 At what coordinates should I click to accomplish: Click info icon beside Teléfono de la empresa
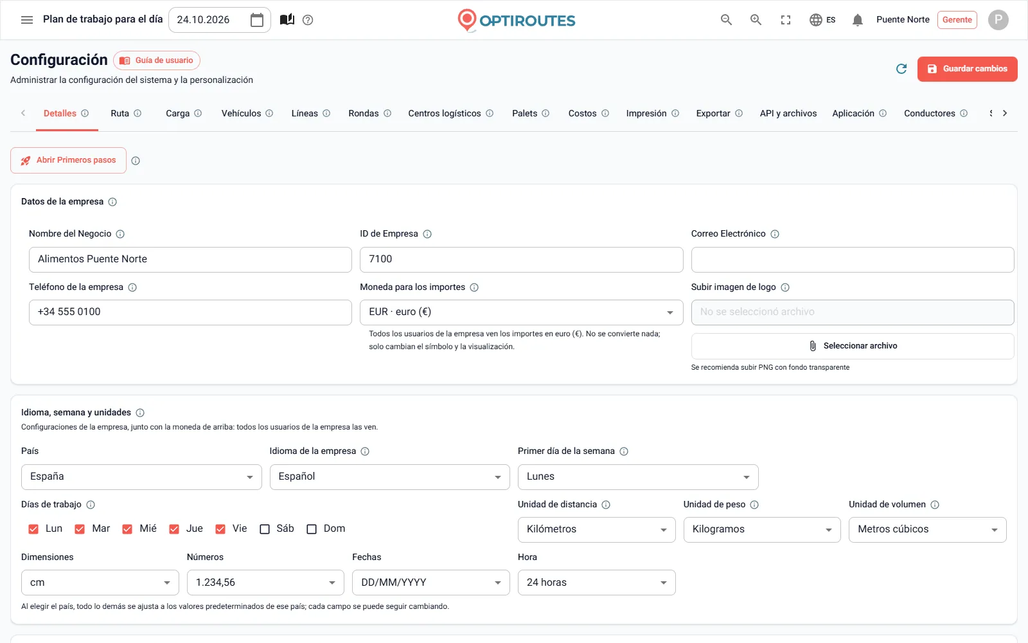[132, 287]
